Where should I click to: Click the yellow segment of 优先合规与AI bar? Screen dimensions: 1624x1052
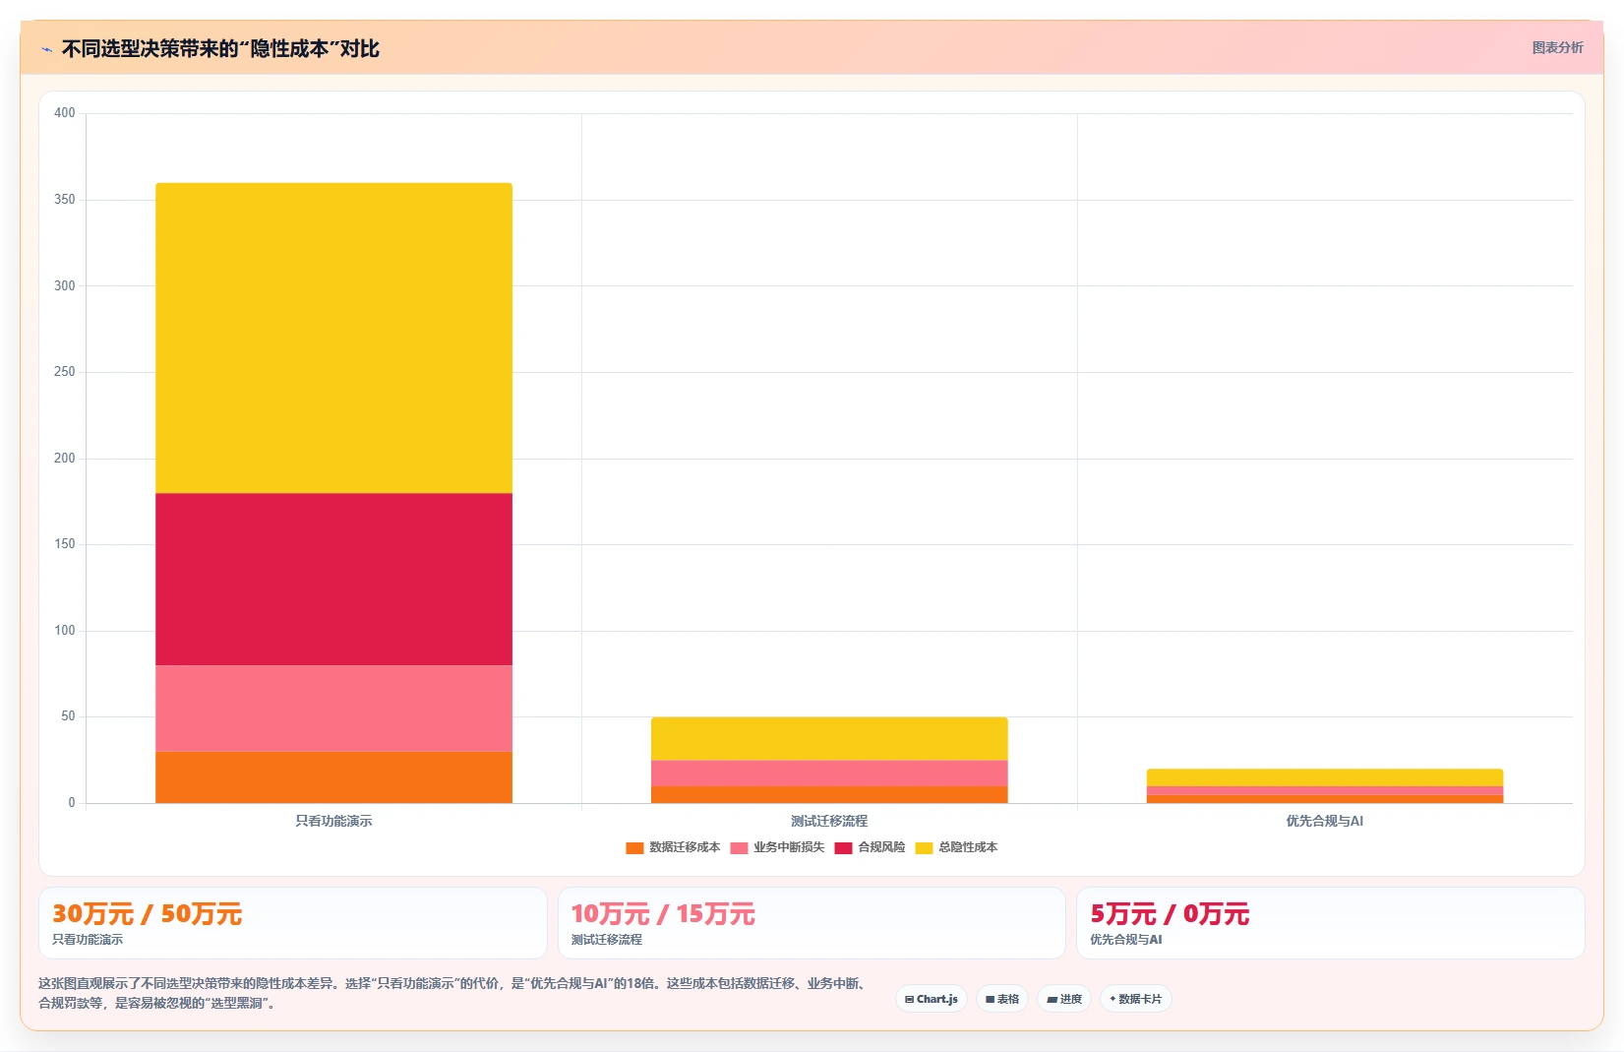[x=1325, y=777]
